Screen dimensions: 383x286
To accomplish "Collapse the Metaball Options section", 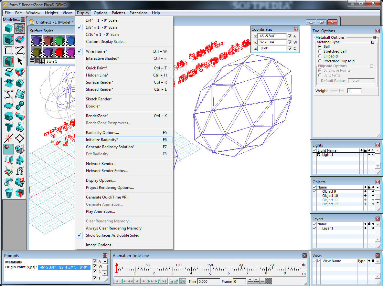I will point(374,37).
